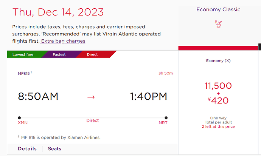Click the '2 left at this price' notice

218,127
